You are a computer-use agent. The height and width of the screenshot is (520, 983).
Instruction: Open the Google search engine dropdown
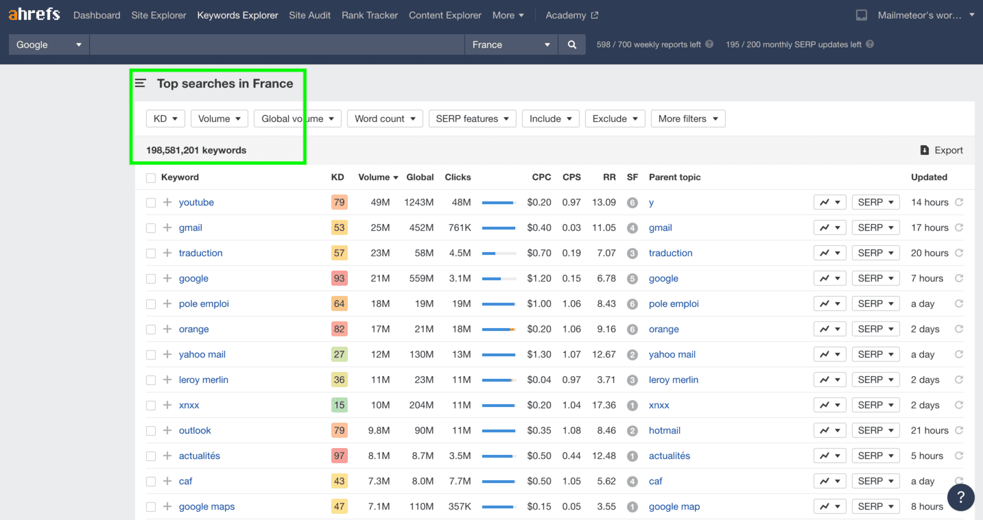[49, 45]
